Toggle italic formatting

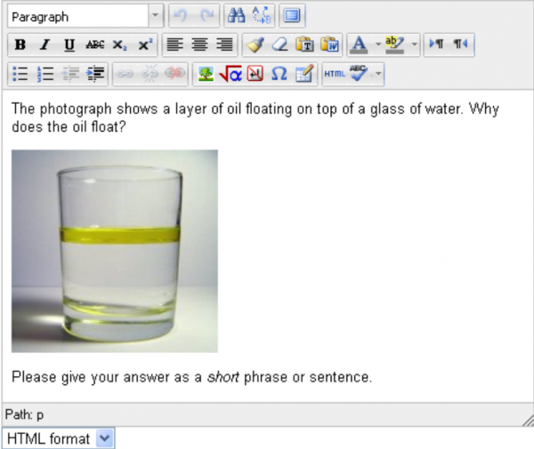[44, 44]
